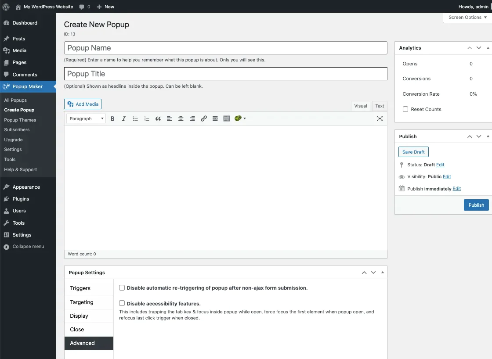
Task: Select Triggers in Popup Settings
Action: [x=80, y=288]
